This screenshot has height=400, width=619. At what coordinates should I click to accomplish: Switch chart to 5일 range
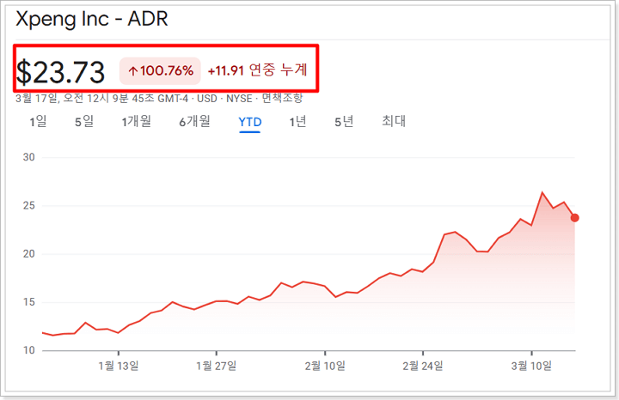84,121
